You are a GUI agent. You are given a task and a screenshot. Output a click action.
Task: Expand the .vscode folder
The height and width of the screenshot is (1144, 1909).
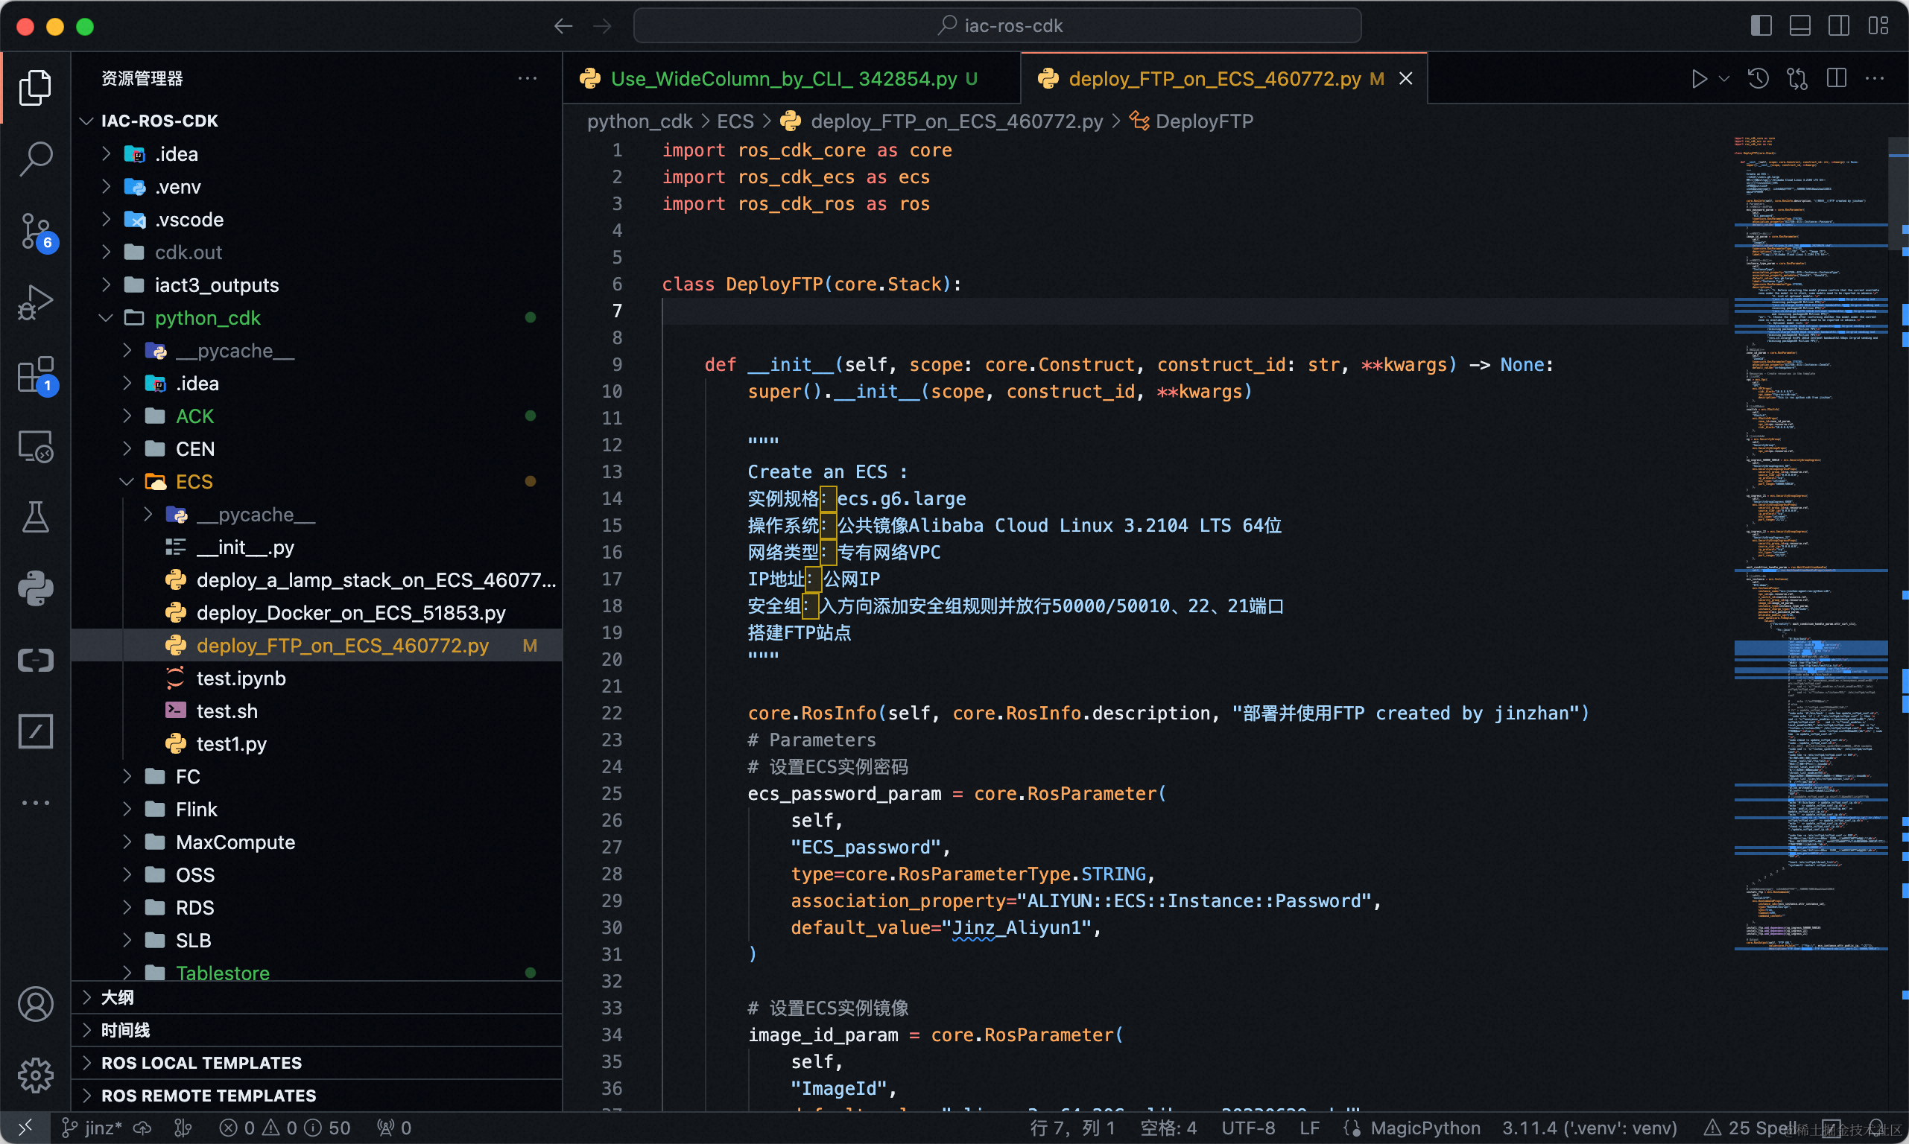(x=317, y=220)
